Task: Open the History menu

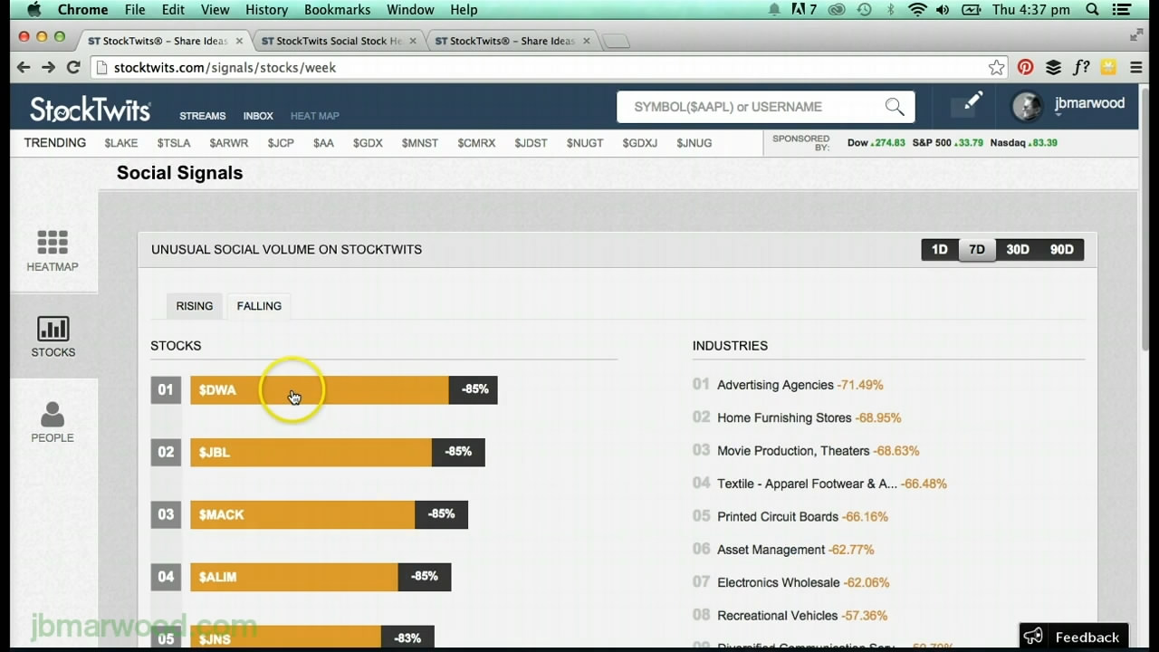Action: pos(266,10)
